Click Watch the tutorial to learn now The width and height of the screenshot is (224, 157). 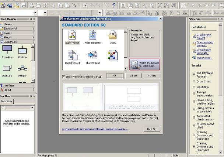[x=144, y=64]
